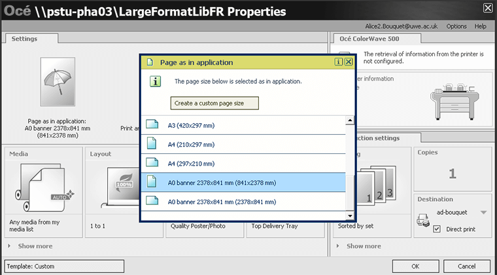Image resolution: width=497 pixels, height=275 pixels.
Task: Click the Top Delivery Tray label
Action: (275, 226)
